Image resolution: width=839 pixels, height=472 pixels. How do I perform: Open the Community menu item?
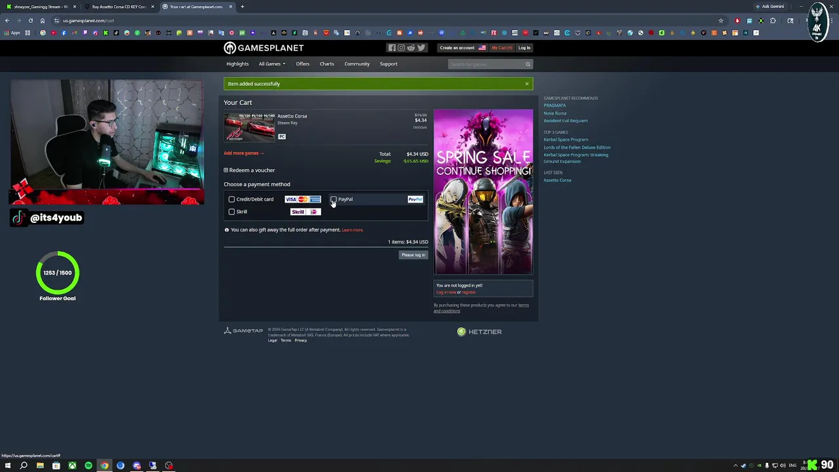[x=357, y=64]
